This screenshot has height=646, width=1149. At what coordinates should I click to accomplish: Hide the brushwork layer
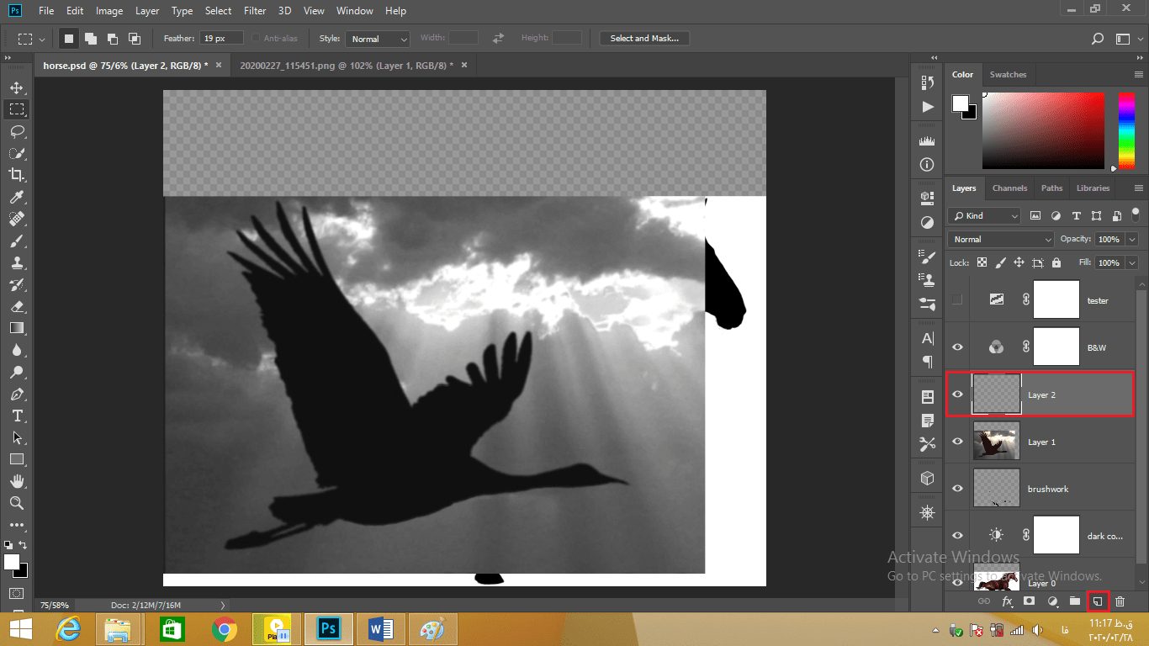[957, 489]
